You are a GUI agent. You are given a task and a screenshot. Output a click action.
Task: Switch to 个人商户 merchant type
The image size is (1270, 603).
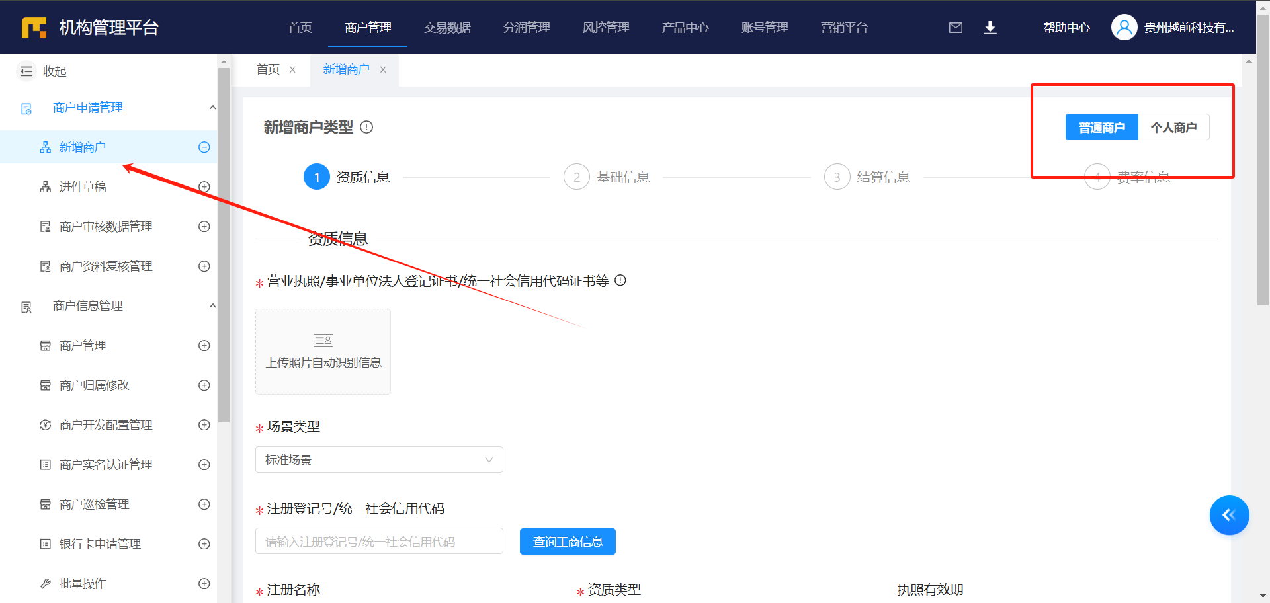click(1173, 127)
